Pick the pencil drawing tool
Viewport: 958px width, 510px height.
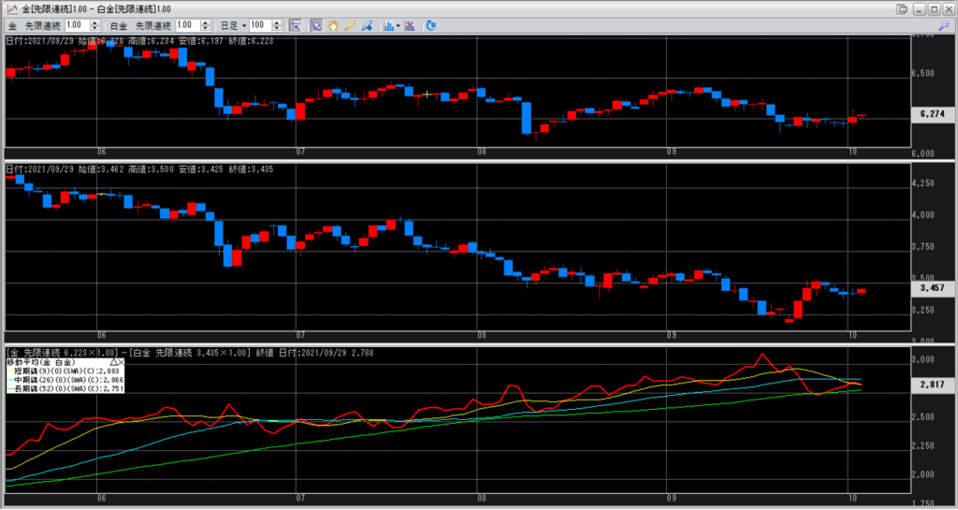[350, 24]
